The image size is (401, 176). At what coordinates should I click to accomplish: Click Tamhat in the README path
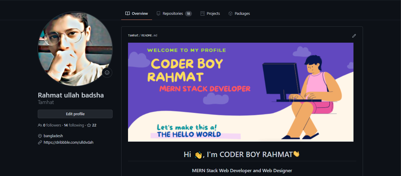(x=133, y=36)
